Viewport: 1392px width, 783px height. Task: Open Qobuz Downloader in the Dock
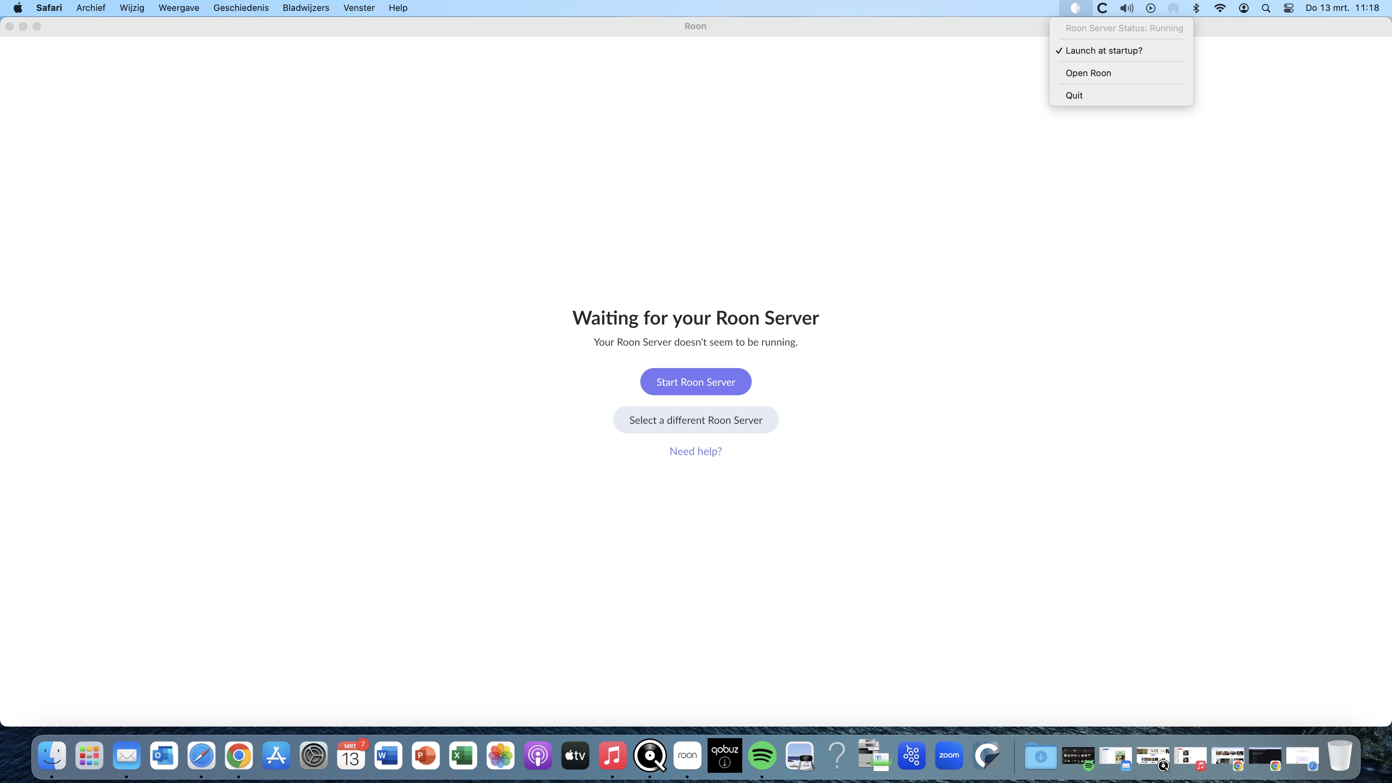(x=725, y=755)
